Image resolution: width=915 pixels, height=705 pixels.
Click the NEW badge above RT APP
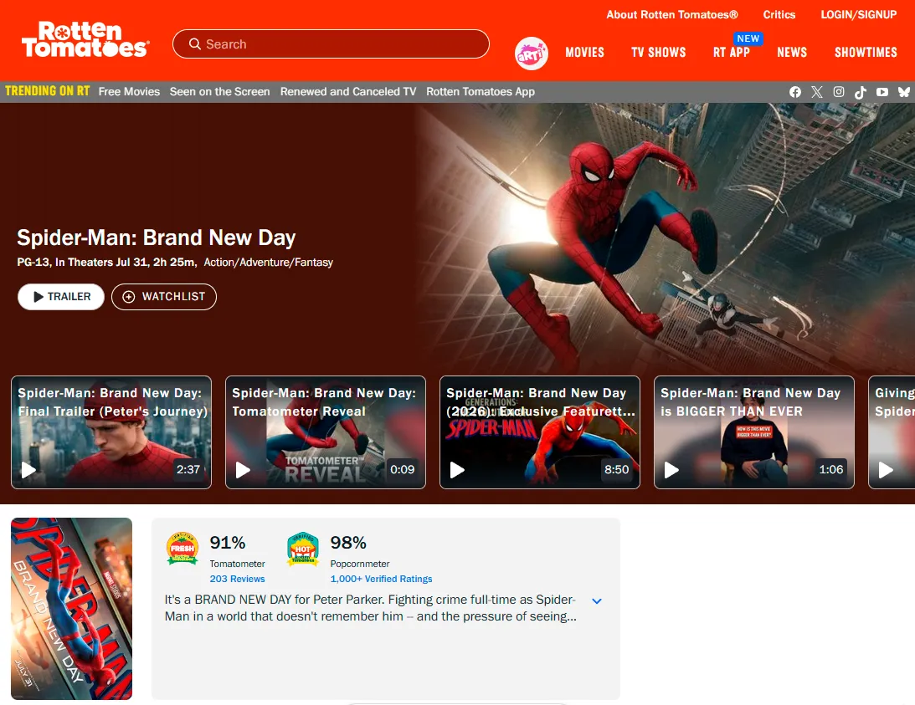[x=748, y=38]
